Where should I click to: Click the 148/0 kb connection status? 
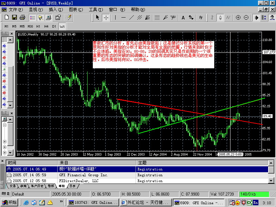coord(254,194)
